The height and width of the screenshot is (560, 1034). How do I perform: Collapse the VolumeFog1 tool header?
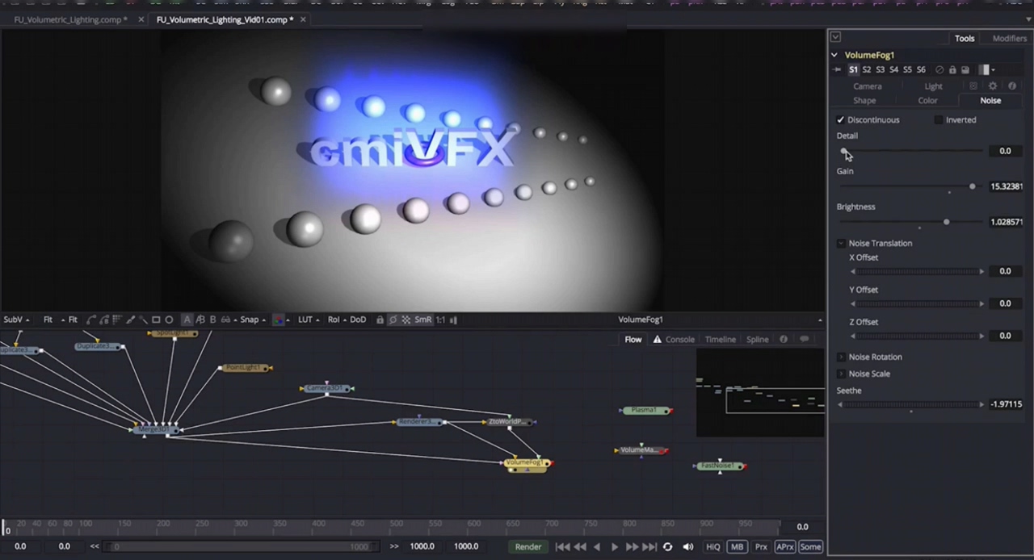tap(834, 56)
